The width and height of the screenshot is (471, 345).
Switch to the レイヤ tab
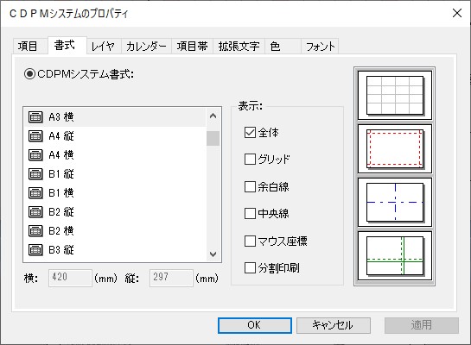click(103, 47)
